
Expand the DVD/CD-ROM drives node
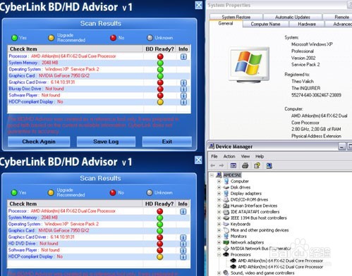219,199
